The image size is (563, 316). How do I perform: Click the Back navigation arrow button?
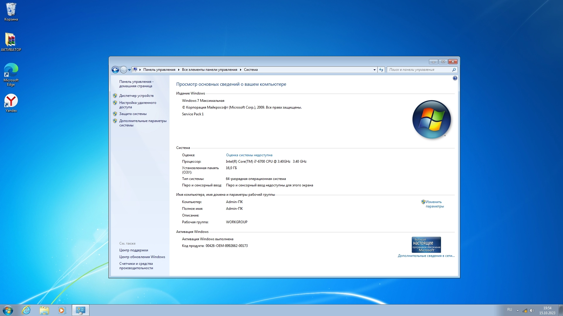pos(115,70)
